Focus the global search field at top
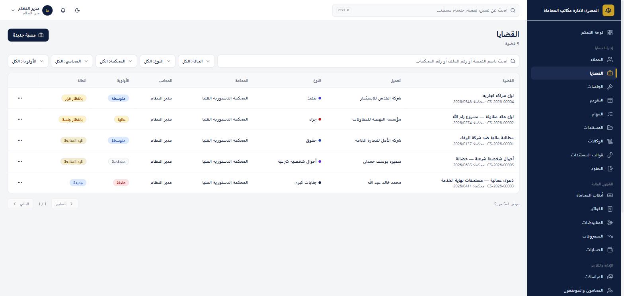 pos(426,10)
